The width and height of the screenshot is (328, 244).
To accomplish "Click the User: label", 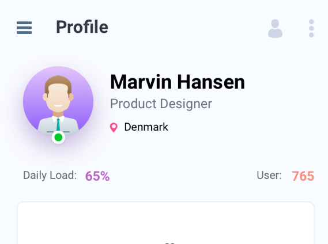I will coord(269,176).
